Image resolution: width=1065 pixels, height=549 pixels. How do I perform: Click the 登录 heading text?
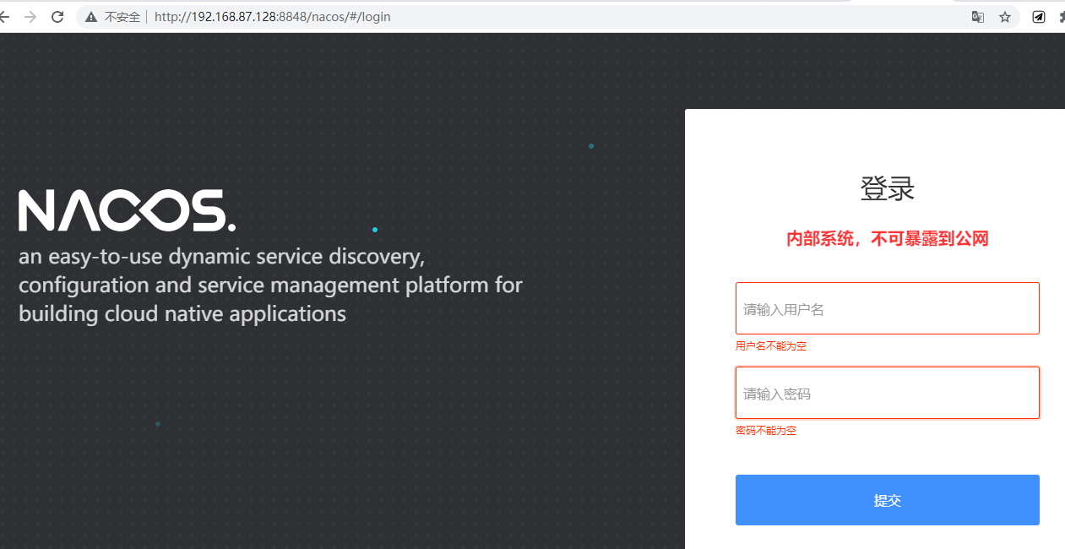[x=888, y=188]
